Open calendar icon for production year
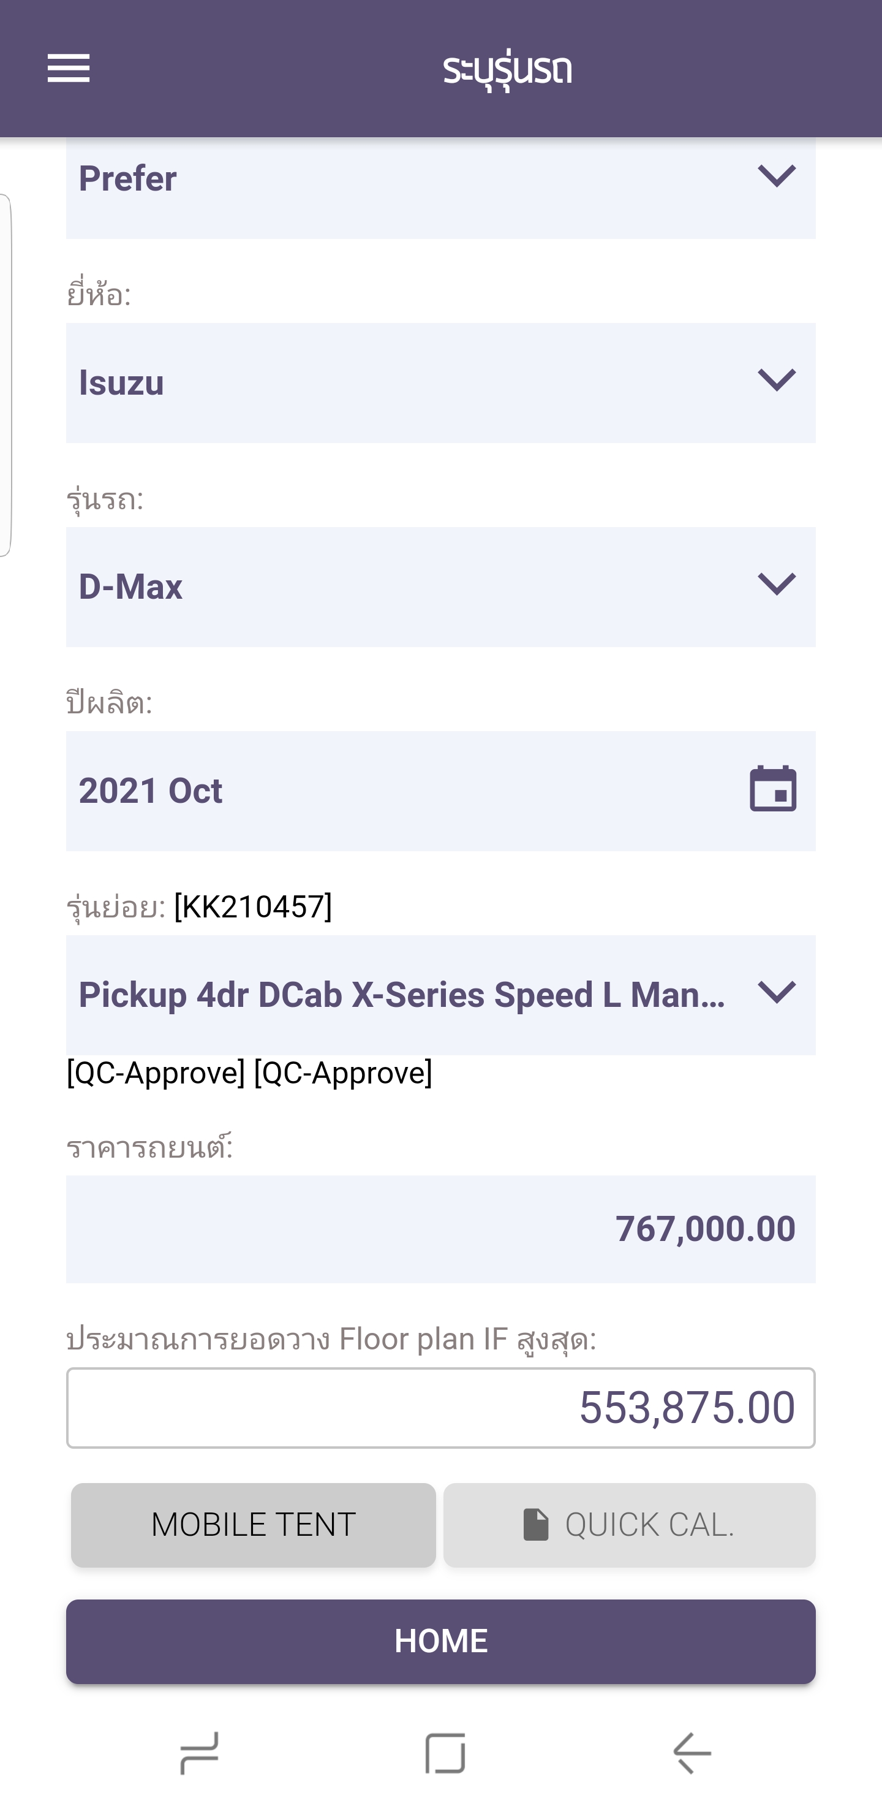 [x=773, y=789]
